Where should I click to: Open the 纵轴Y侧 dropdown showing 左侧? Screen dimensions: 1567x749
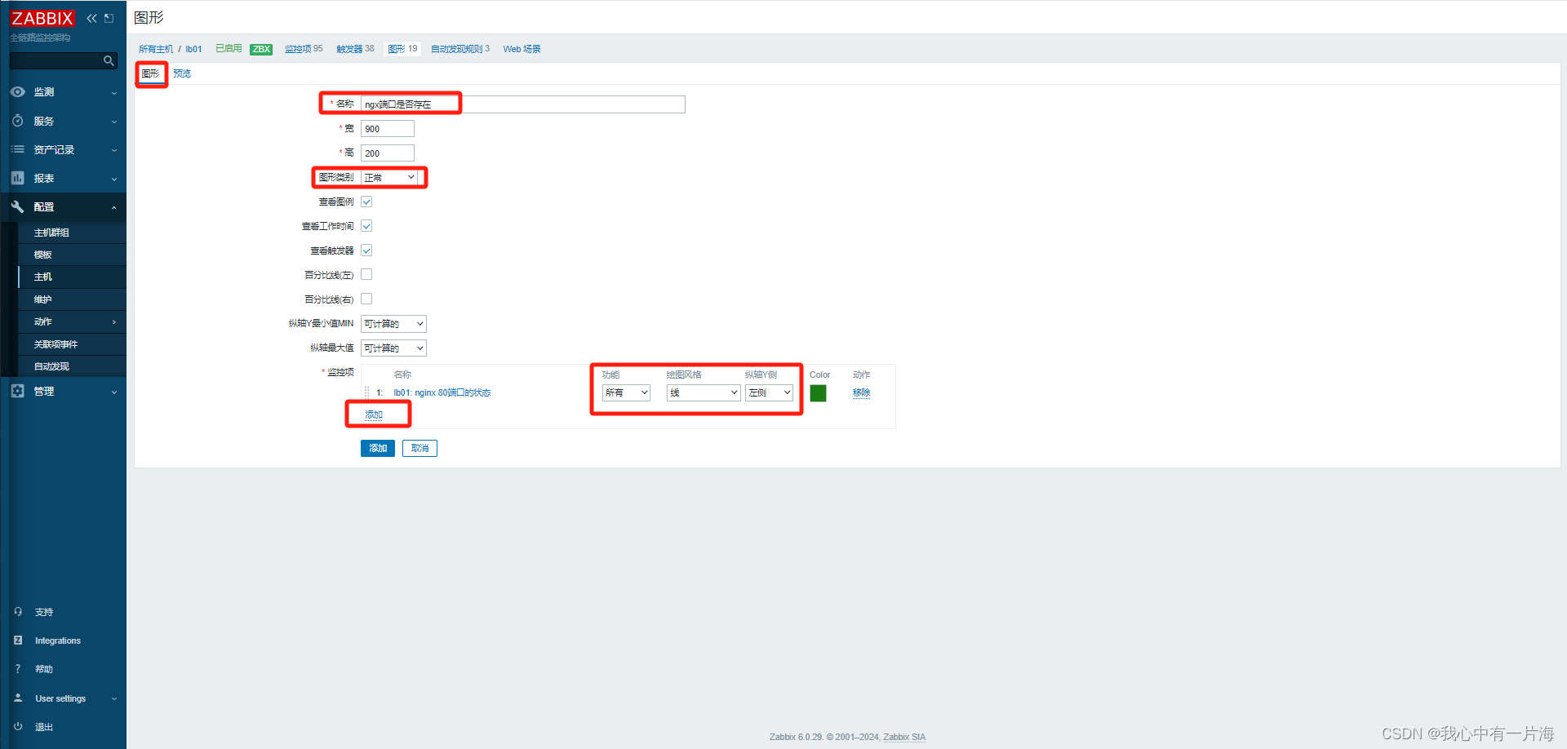(769, 392)
